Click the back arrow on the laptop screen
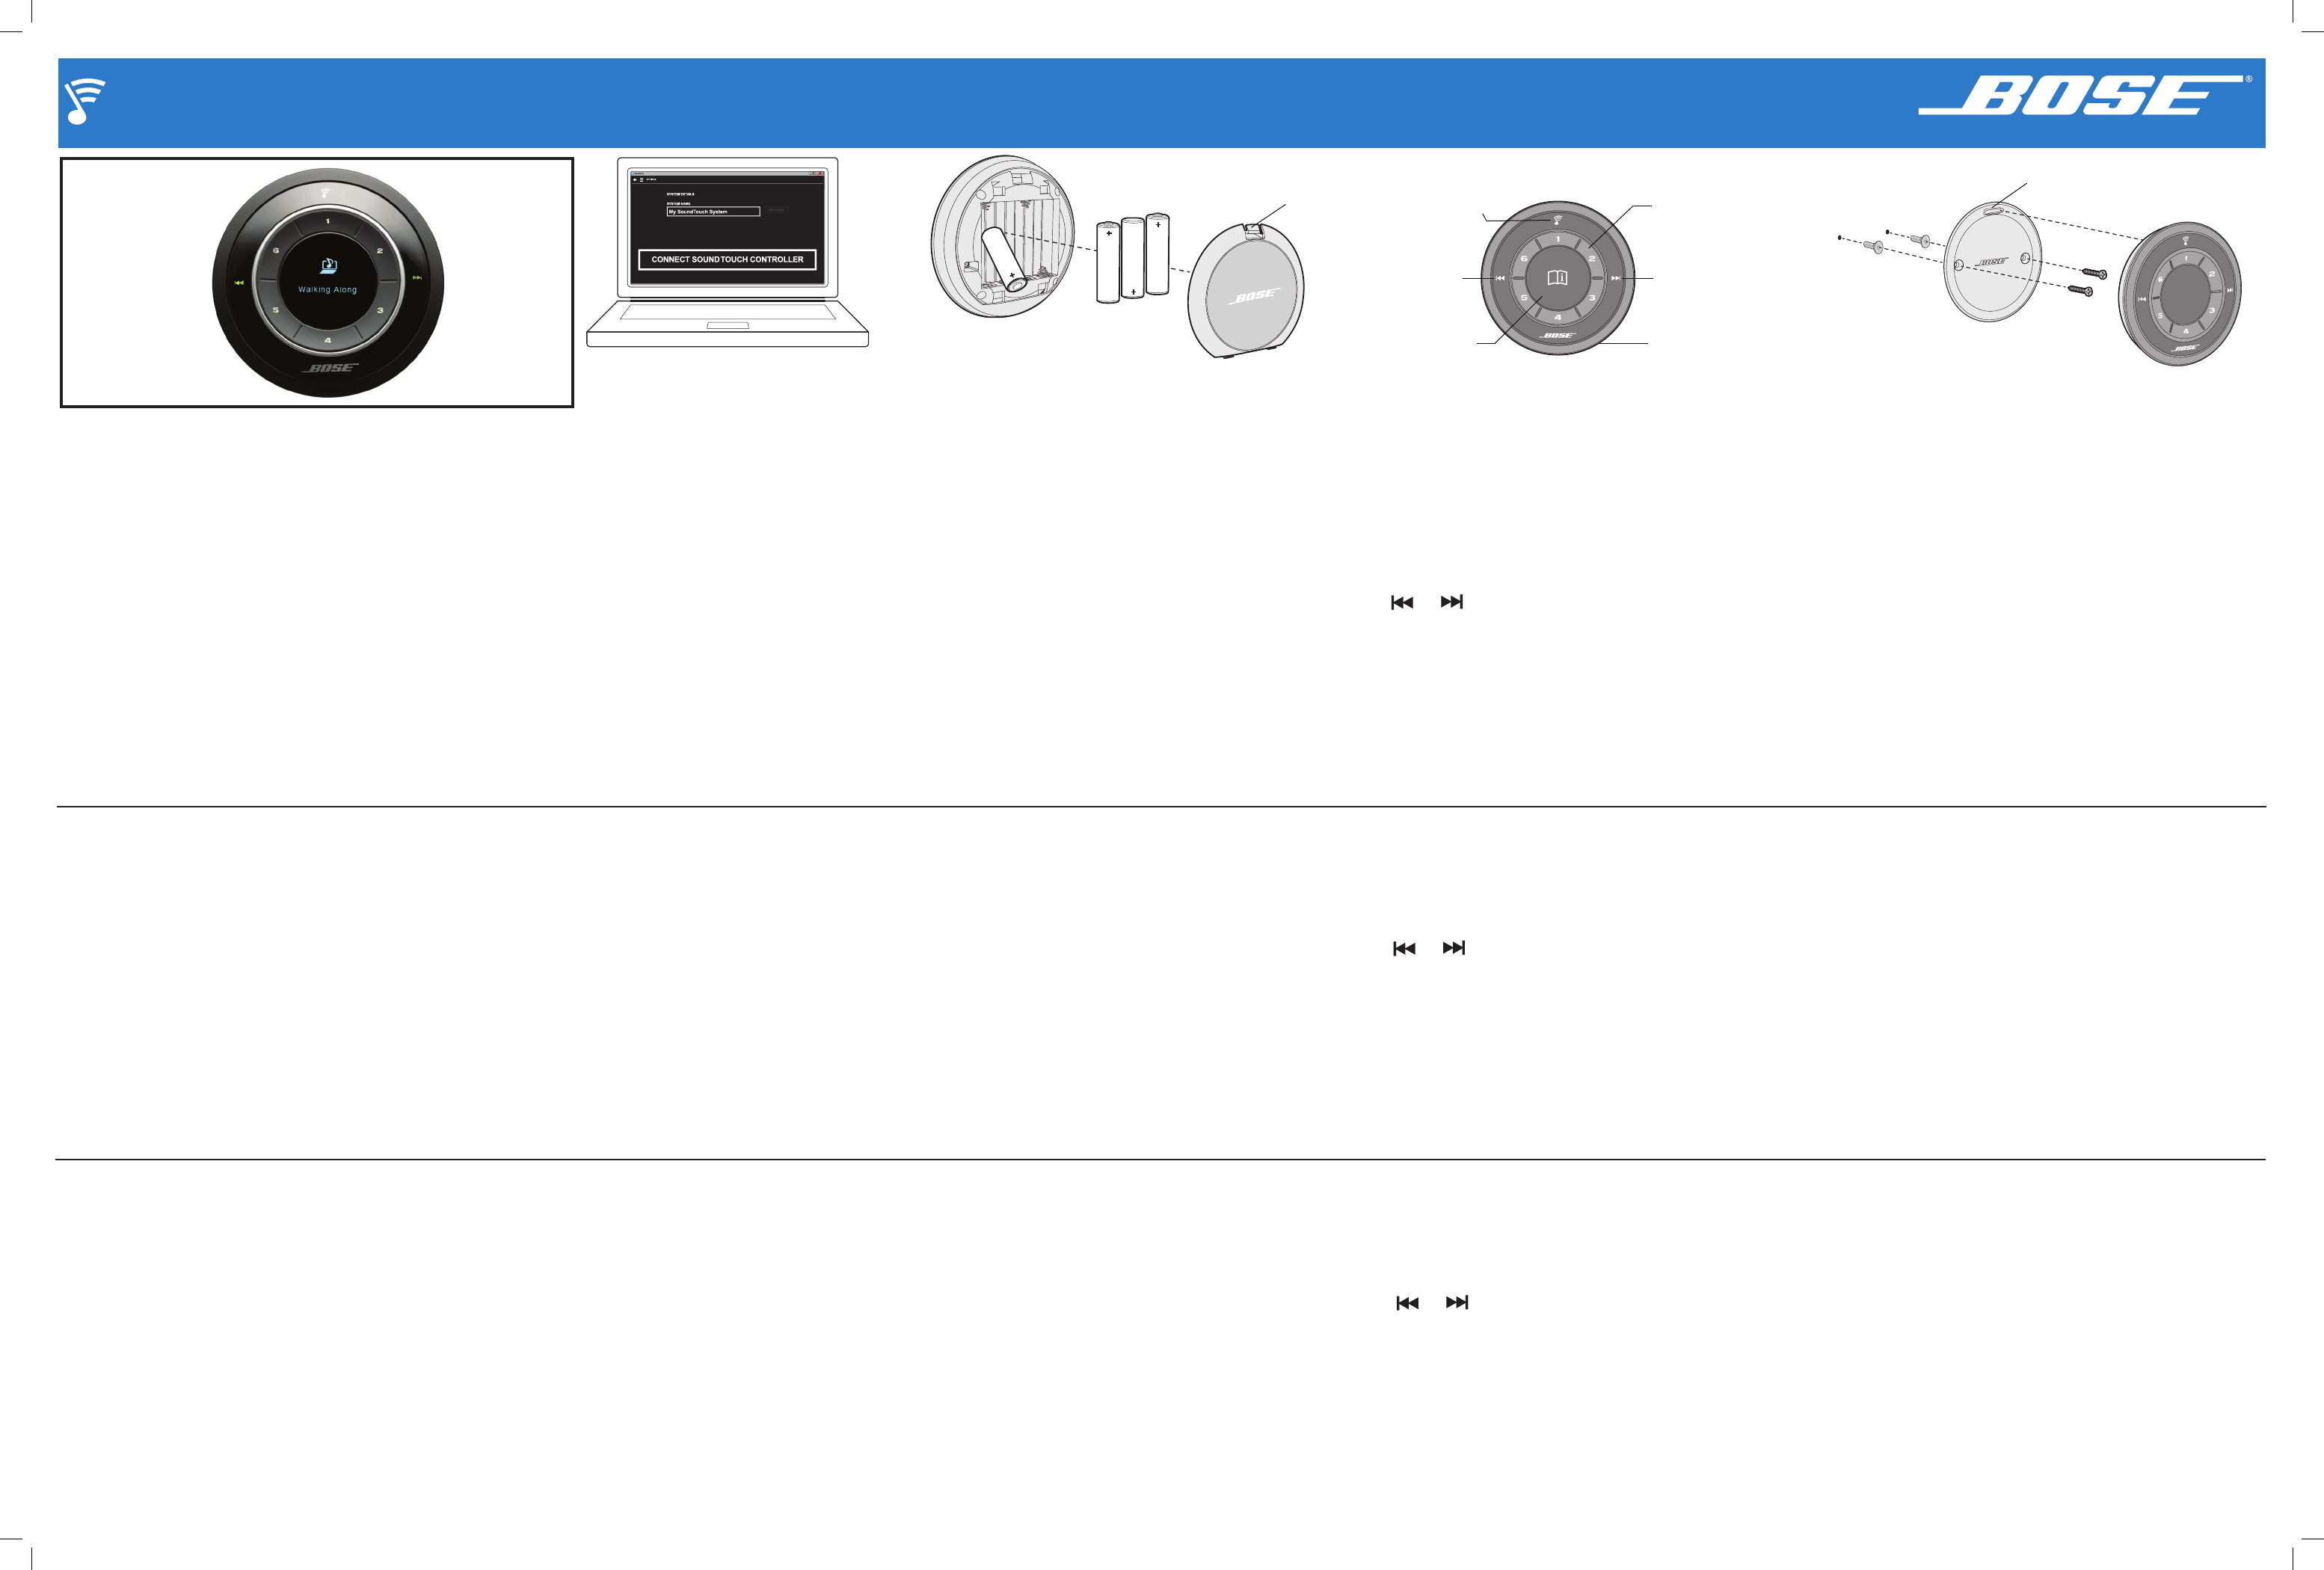 [635, 180]
